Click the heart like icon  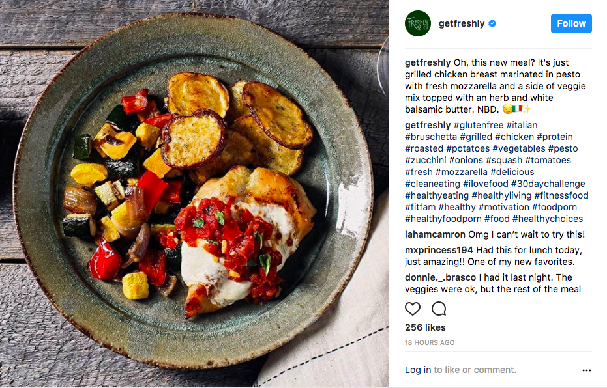pos(413,309)
